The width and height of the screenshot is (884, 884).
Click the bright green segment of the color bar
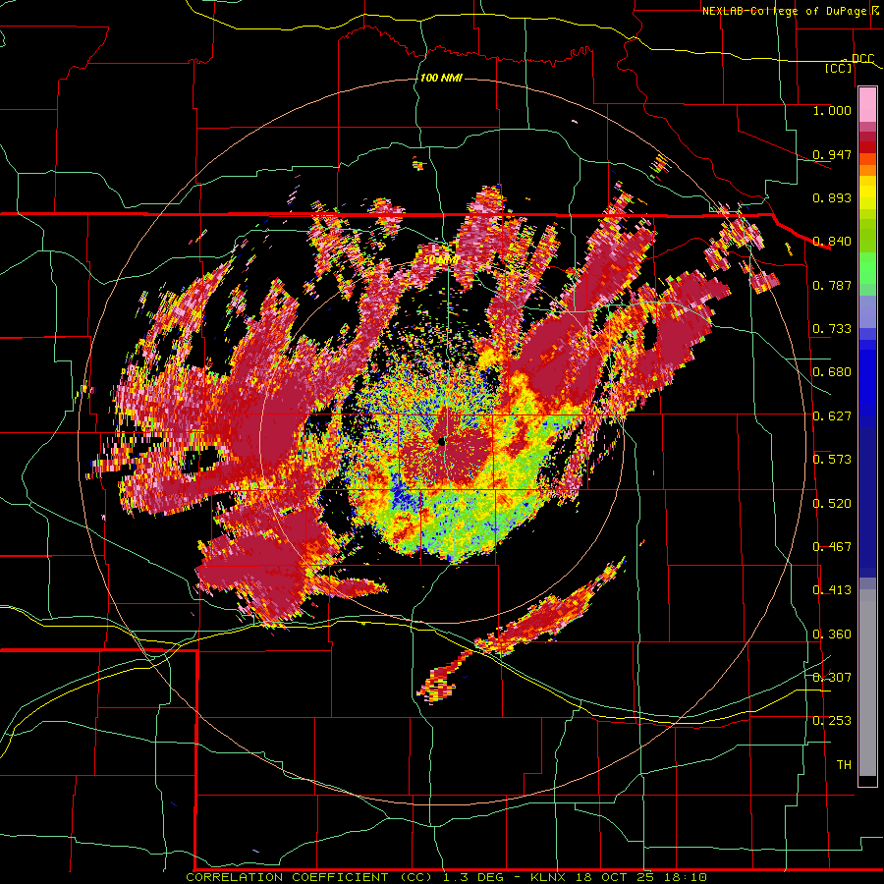(x=867, y=268)
